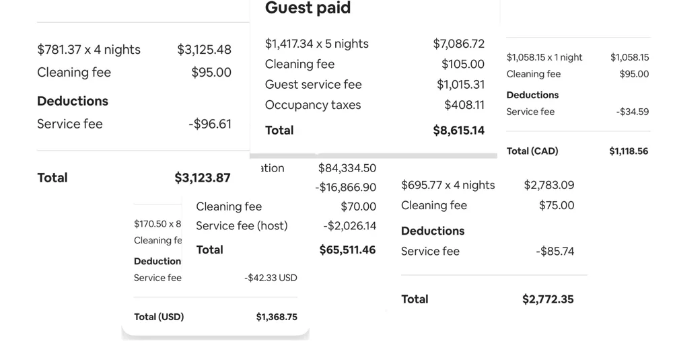
Task: Click the $3,125.48 nightly subtotal amount
Action: (204, 50)
